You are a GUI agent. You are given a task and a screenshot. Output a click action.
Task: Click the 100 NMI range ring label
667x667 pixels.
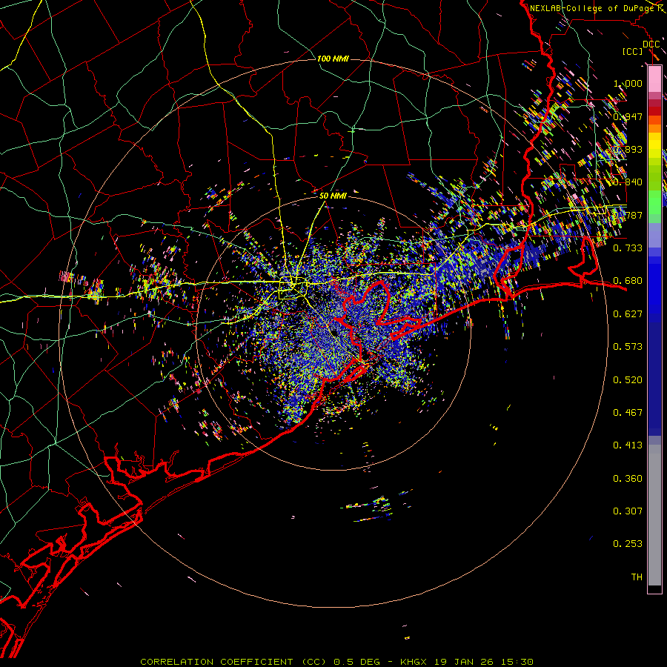(x=333, y=59)
